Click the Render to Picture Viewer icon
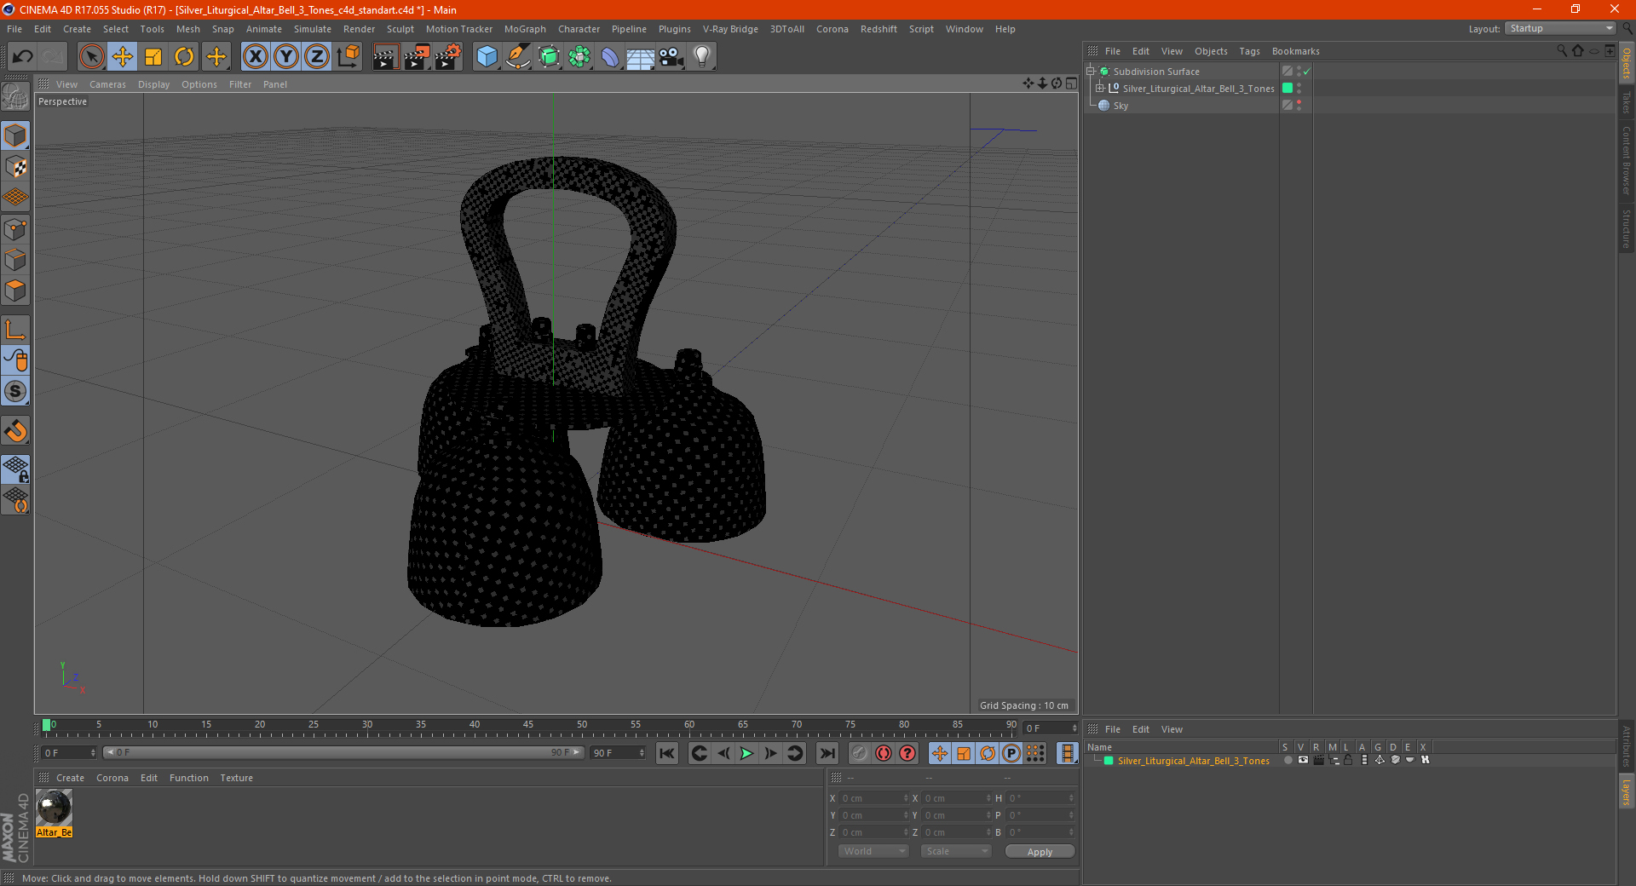The width and height of the screenshot is (1636, 886). pos(417,57)
